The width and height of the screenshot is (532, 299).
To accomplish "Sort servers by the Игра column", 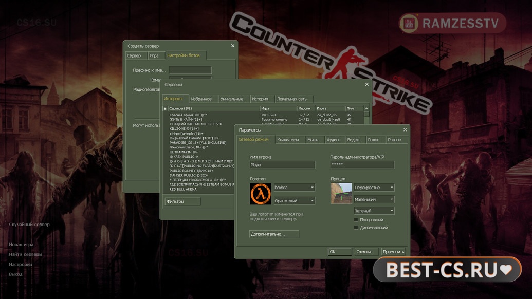I will pyautogui.click(x=279, y=108).
